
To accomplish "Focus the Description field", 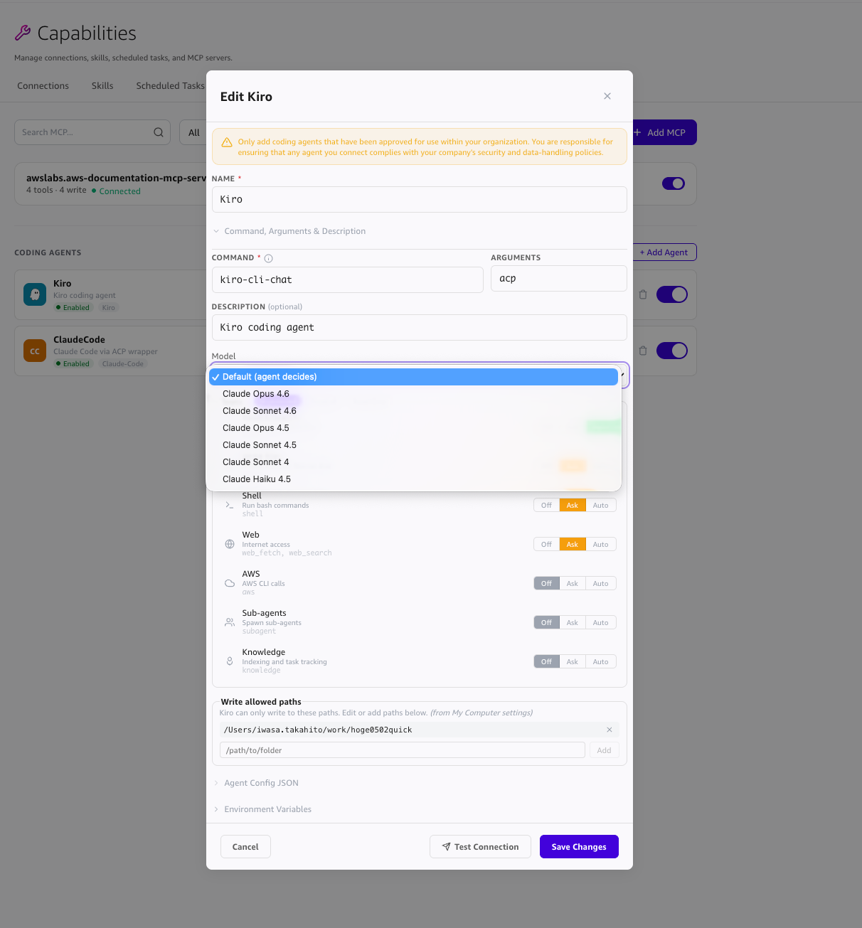I will pyautogui.click(x=420, y=327).
